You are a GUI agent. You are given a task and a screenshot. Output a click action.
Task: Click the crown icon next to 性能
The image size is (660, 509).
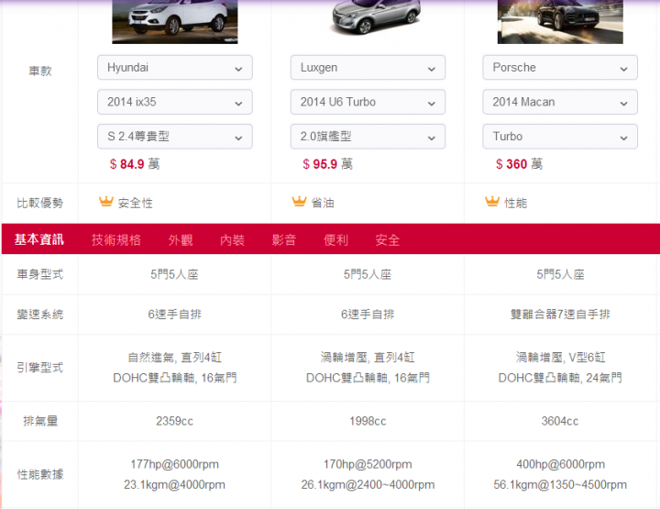(x=492, y=202)
